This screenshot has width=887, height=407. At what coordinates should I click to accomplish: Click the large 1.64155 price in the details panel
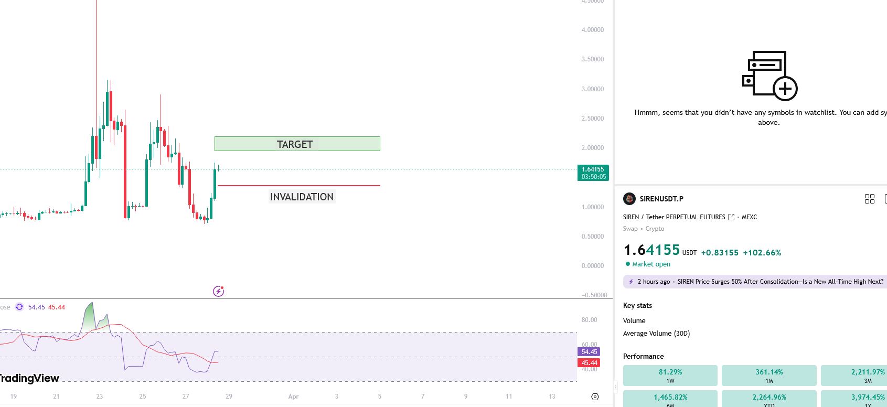point(651,250)
